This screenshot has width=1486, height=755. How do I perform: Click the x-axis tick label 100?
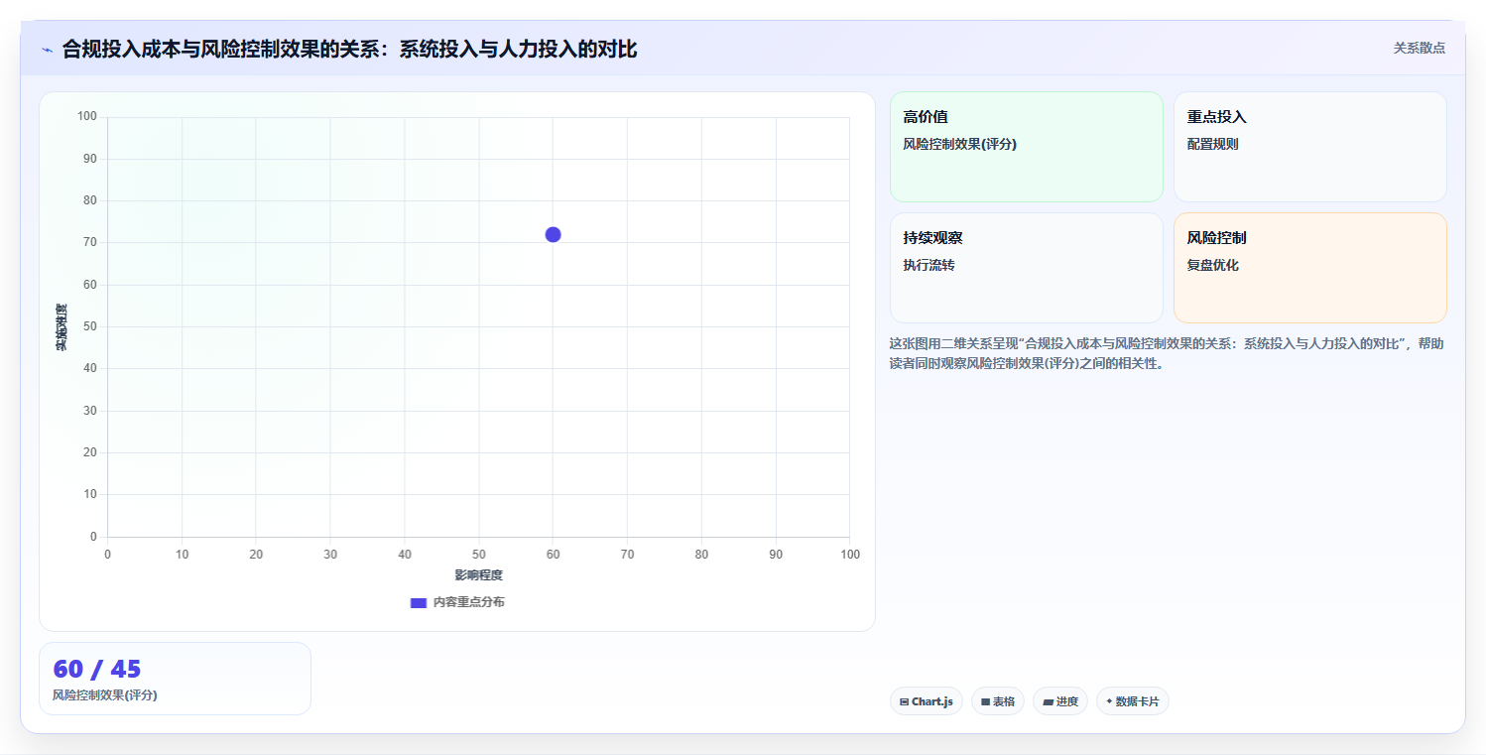tap(850, 554)
